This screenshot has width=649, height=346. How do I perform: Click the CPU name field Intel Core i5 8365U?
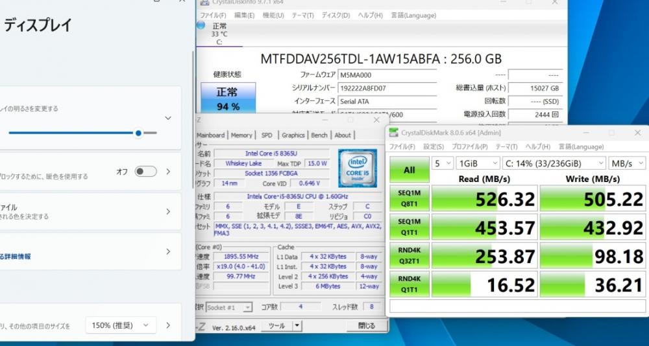coord(271,154)
